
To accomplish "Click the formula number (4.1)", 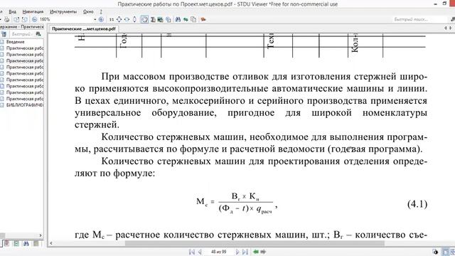I will [x=417, y=204].
